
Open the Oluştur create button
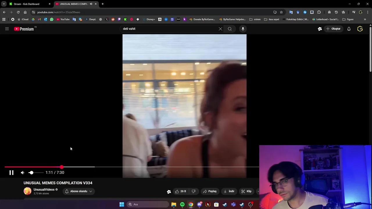pos(333,29)
